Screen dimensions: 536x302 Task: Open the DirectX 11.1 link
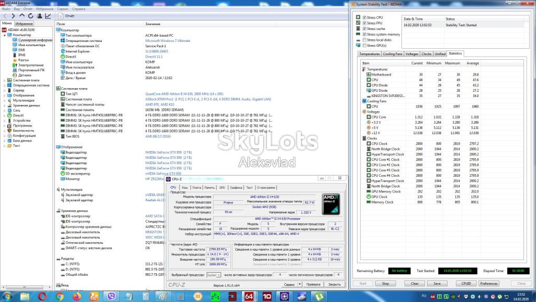tap(154, 57)
